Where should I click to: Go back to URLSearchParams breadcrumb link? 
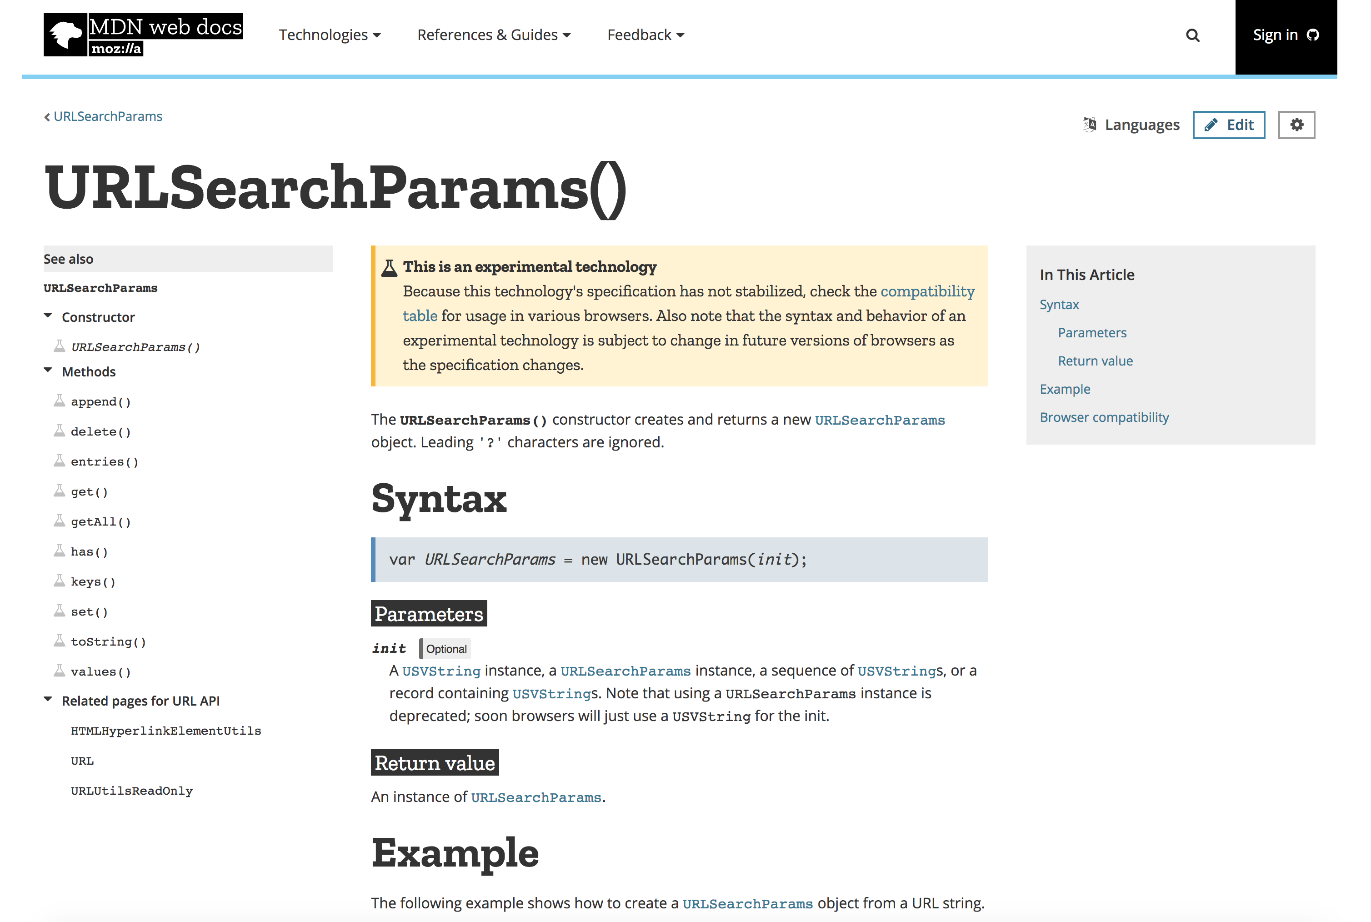click(108, 116)
